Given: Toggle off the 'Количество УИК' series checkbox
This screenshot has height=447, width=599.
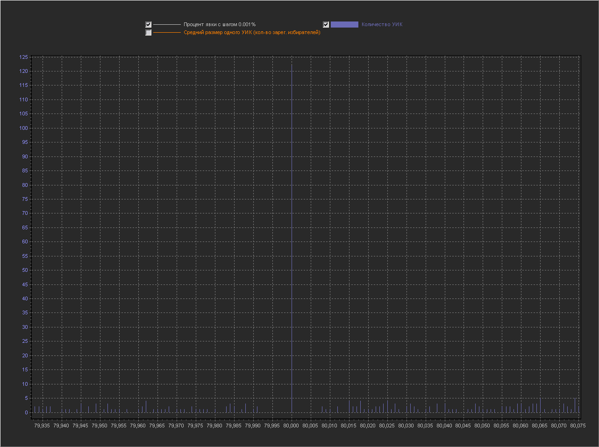Looking at the screenshot, I should tap(326, 24).
